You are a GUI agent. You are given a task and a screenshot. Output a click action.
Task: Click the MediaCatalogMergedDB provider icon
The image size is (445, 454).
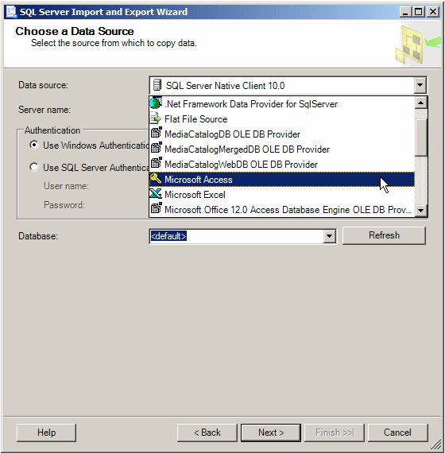156,148
